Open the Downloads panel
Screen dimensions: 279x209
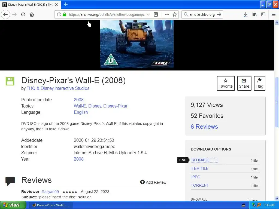(245, 14)
